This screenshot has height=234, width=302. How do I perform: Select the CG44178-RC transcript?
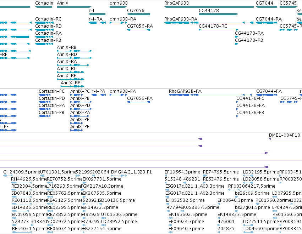[x=218, y=30]
